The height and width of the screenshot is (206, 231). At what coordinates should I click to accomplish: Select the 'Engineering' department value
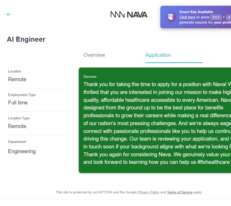[x=22, y=151]
